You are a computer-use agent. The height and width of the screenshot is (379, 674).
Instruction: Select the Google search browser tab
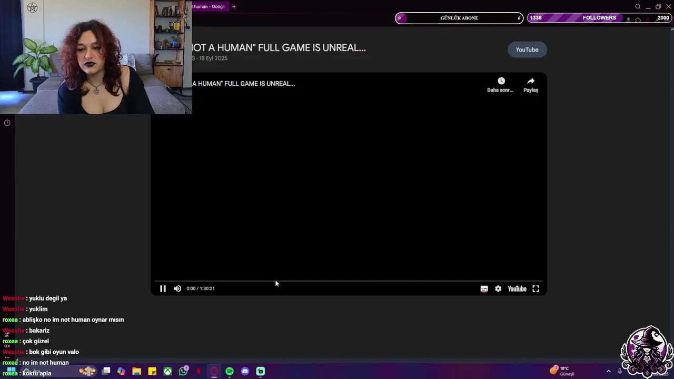point(210,7)
